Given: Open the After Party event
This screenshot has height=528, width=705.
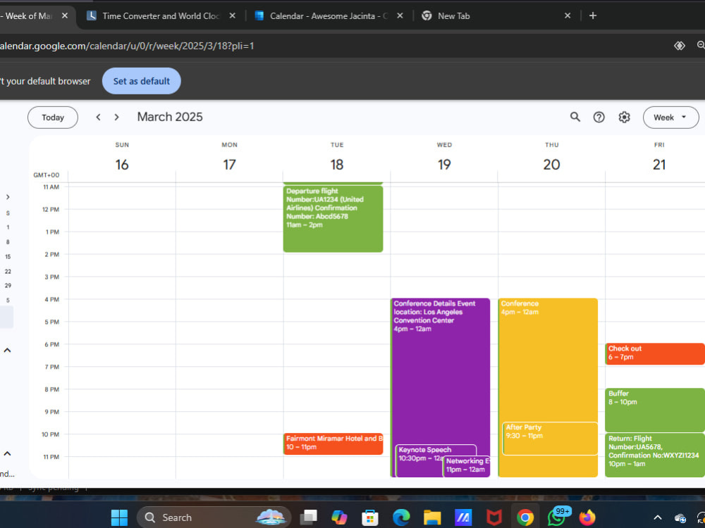Looking at the screenshot, I should (550, 438).
